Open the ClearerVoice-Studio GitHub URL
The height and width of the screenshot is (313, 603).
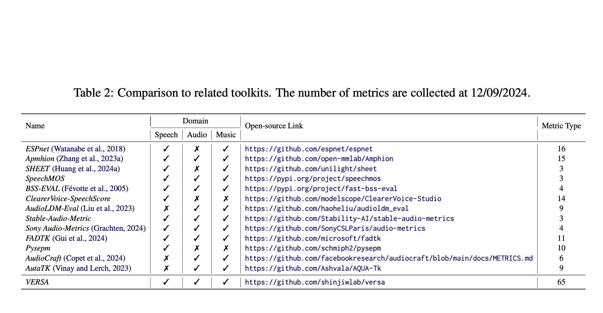[343, 199]
